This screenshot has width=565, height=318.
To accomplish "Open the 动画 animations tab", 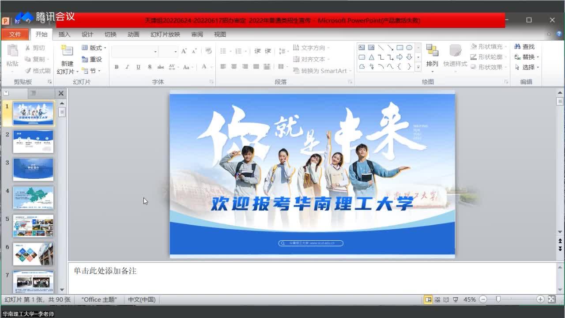I will pos(133,34).
